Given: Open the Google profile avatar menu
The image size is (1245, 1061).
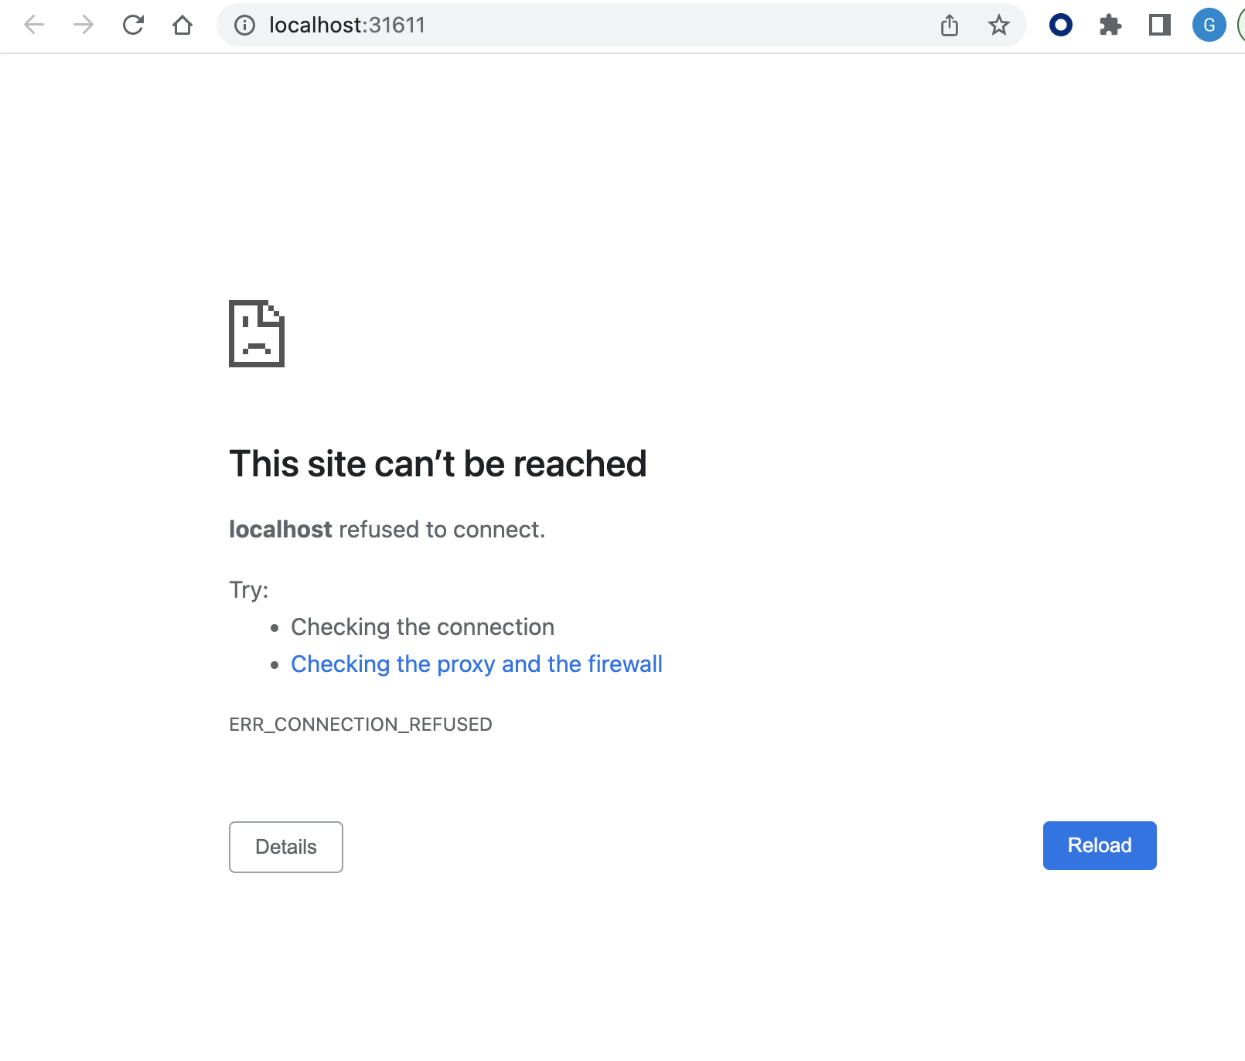Looking at the screenshot, I should coord(1208,25).
